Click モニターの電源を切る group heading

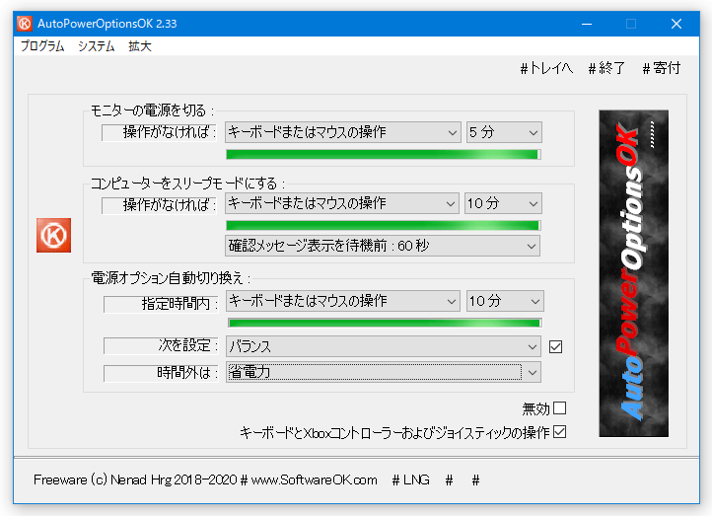[152, 111]
